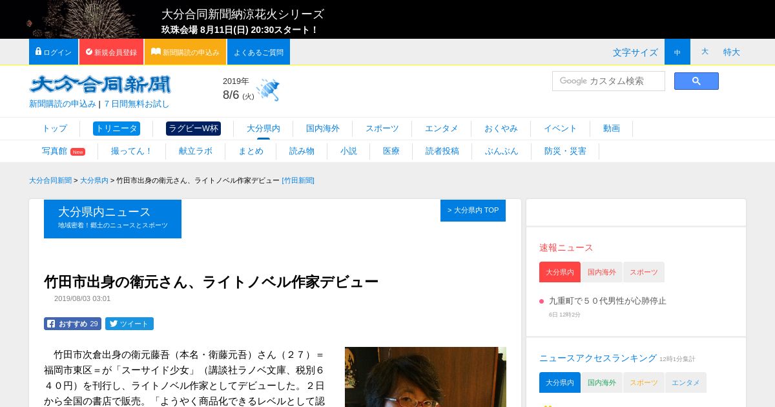Click the article headline 竹田市出身の衛元さん
The image size is (775, 407).
pyautogui.click(x=211, y=282)
